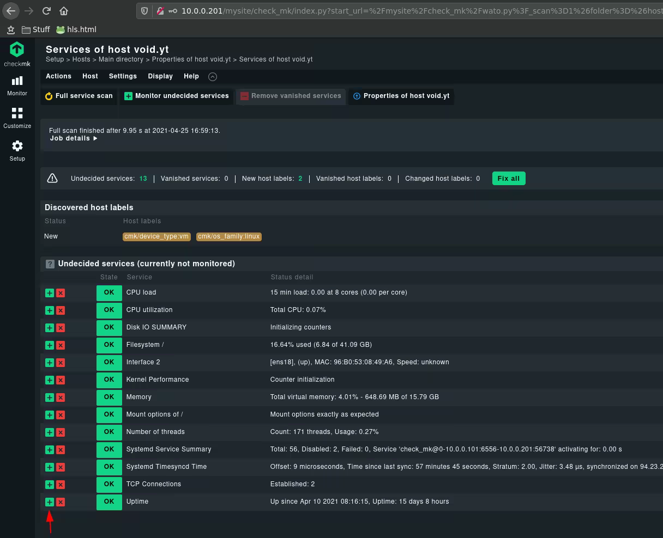Click red X for CPU utilization

[61, 310]
